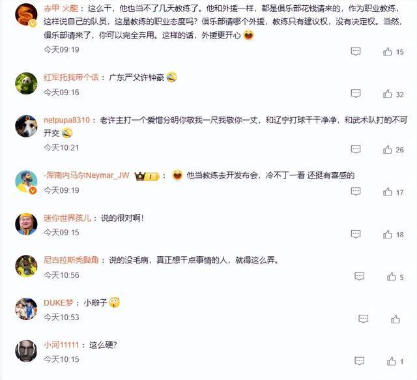Like DUKE梦's 小辫子 comment
The image size is (417, 380).
tap(395, 319)
